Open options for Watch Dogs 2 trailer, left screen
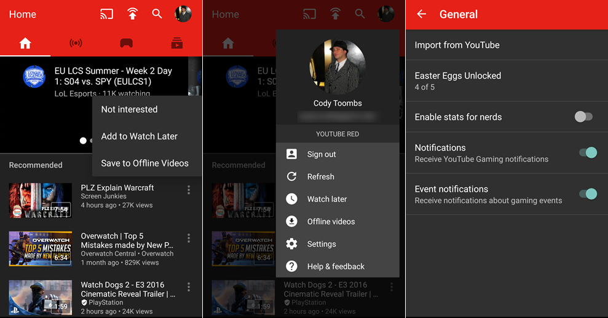This screenshot has height=318, width=608. [x=189, y=287]
